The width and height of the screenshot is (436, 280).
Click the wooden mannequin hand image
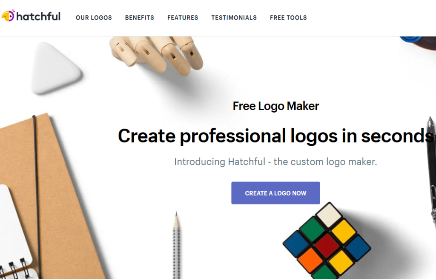(x=157, y=55)
